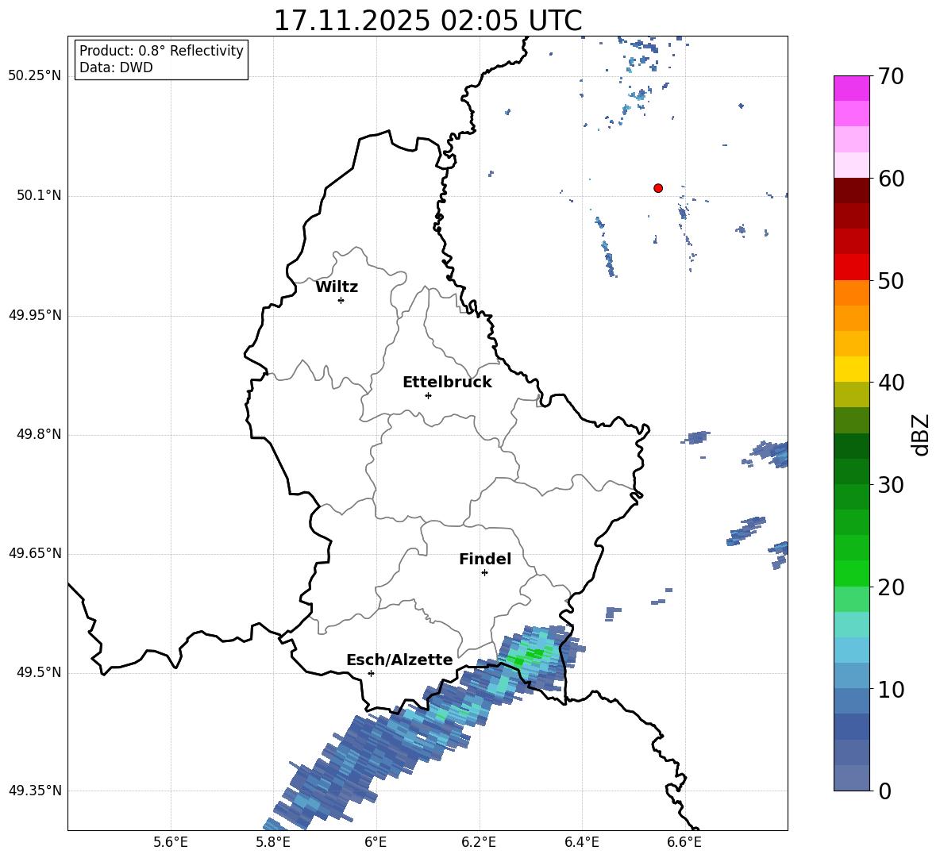Click the red station marker dot

tap(658, 188)
